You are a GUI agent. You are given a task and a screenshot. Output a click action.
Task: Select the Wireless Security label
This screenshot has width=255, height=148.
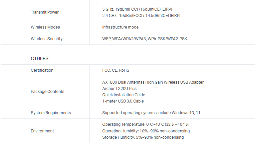click(47, 39)
